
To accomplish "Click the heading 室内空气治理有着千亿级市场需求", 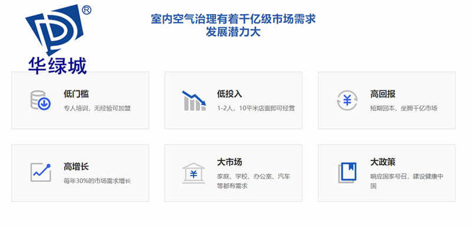I will pyautogui.click(x=233, y=19).
